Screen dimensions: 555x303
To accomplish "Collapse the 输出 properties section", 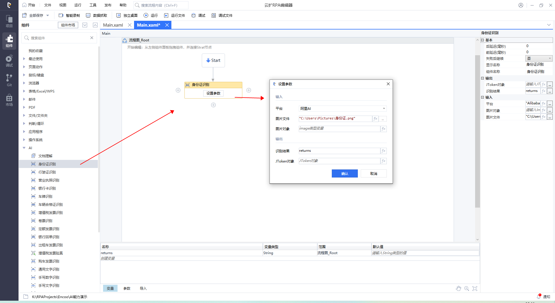I will coord(483,78).
